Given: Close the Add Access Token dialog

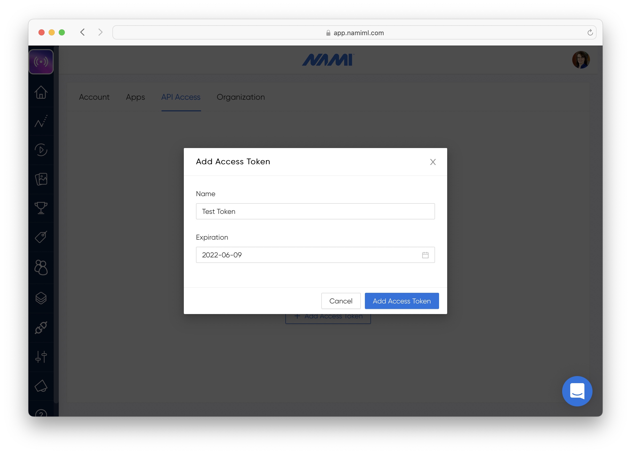Looking at the screenshot, I should (x=433, y=162).
